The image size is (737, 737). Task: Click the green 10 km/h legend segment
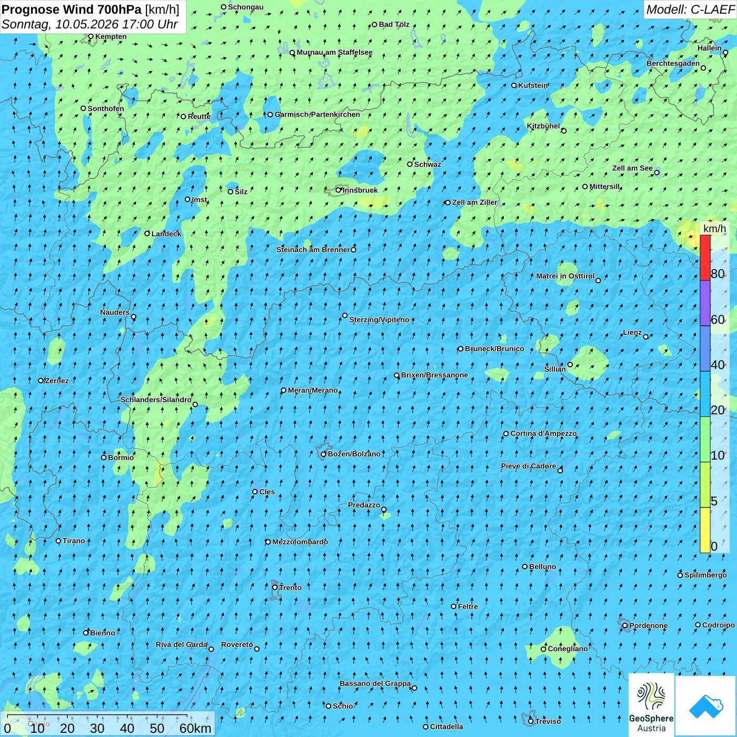pos(705,440)
